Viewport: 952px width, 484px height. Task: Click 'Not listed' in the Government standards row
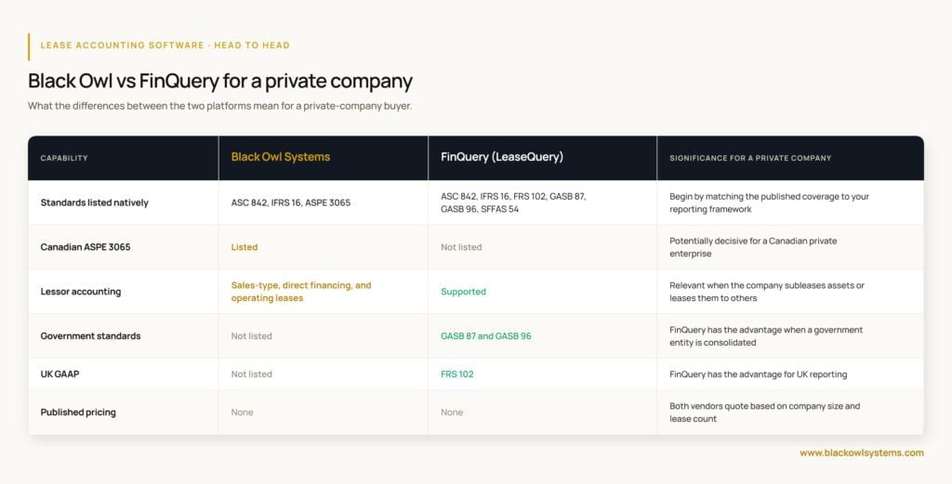pos(251,335)
